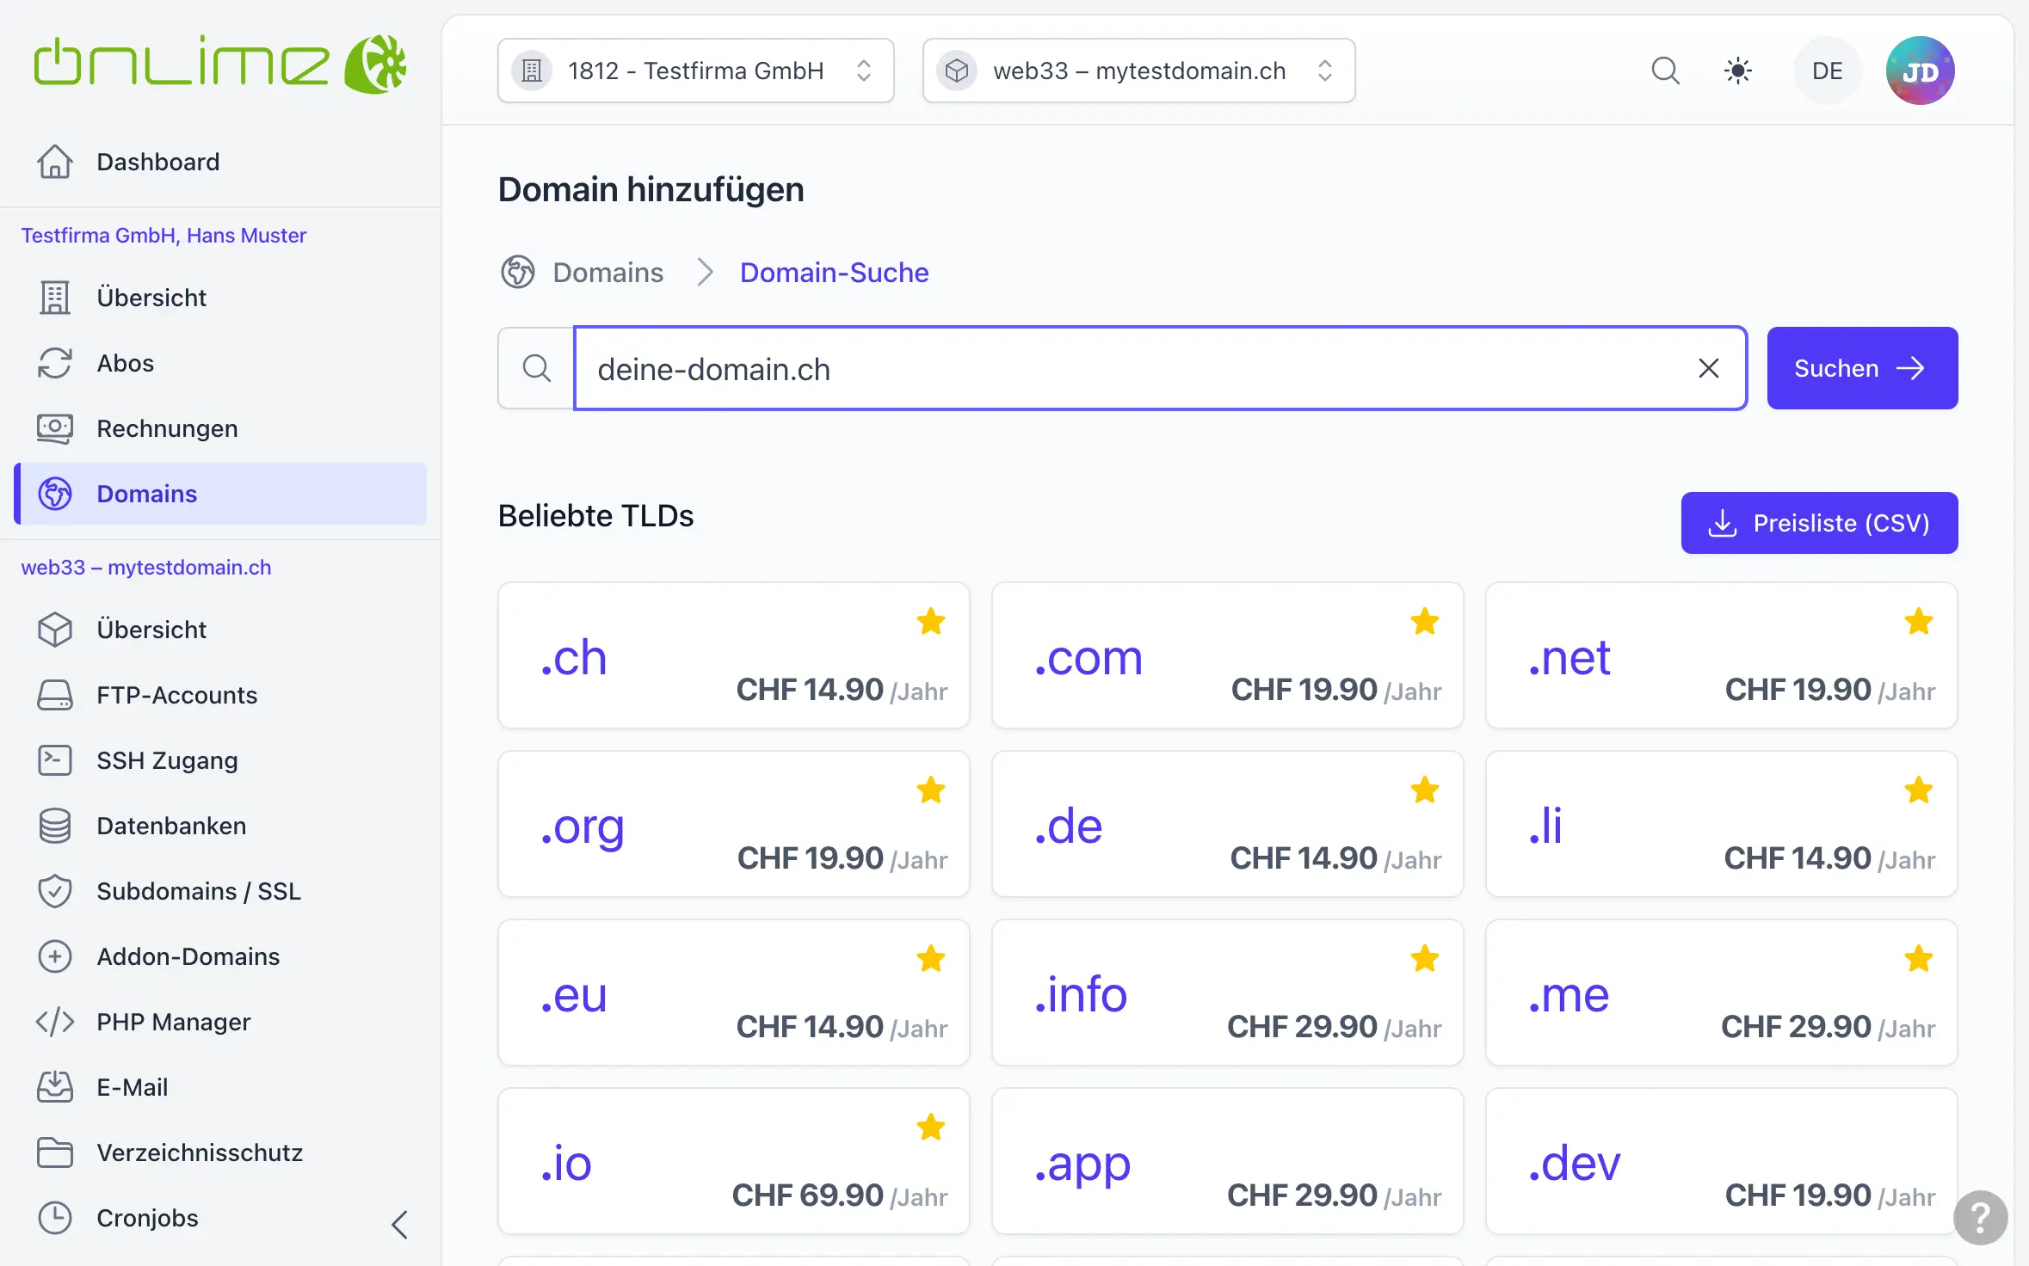Expand the Testfirma GmbH company selector
This screenshot has height=1266, width=2029.
pos(695,71)
